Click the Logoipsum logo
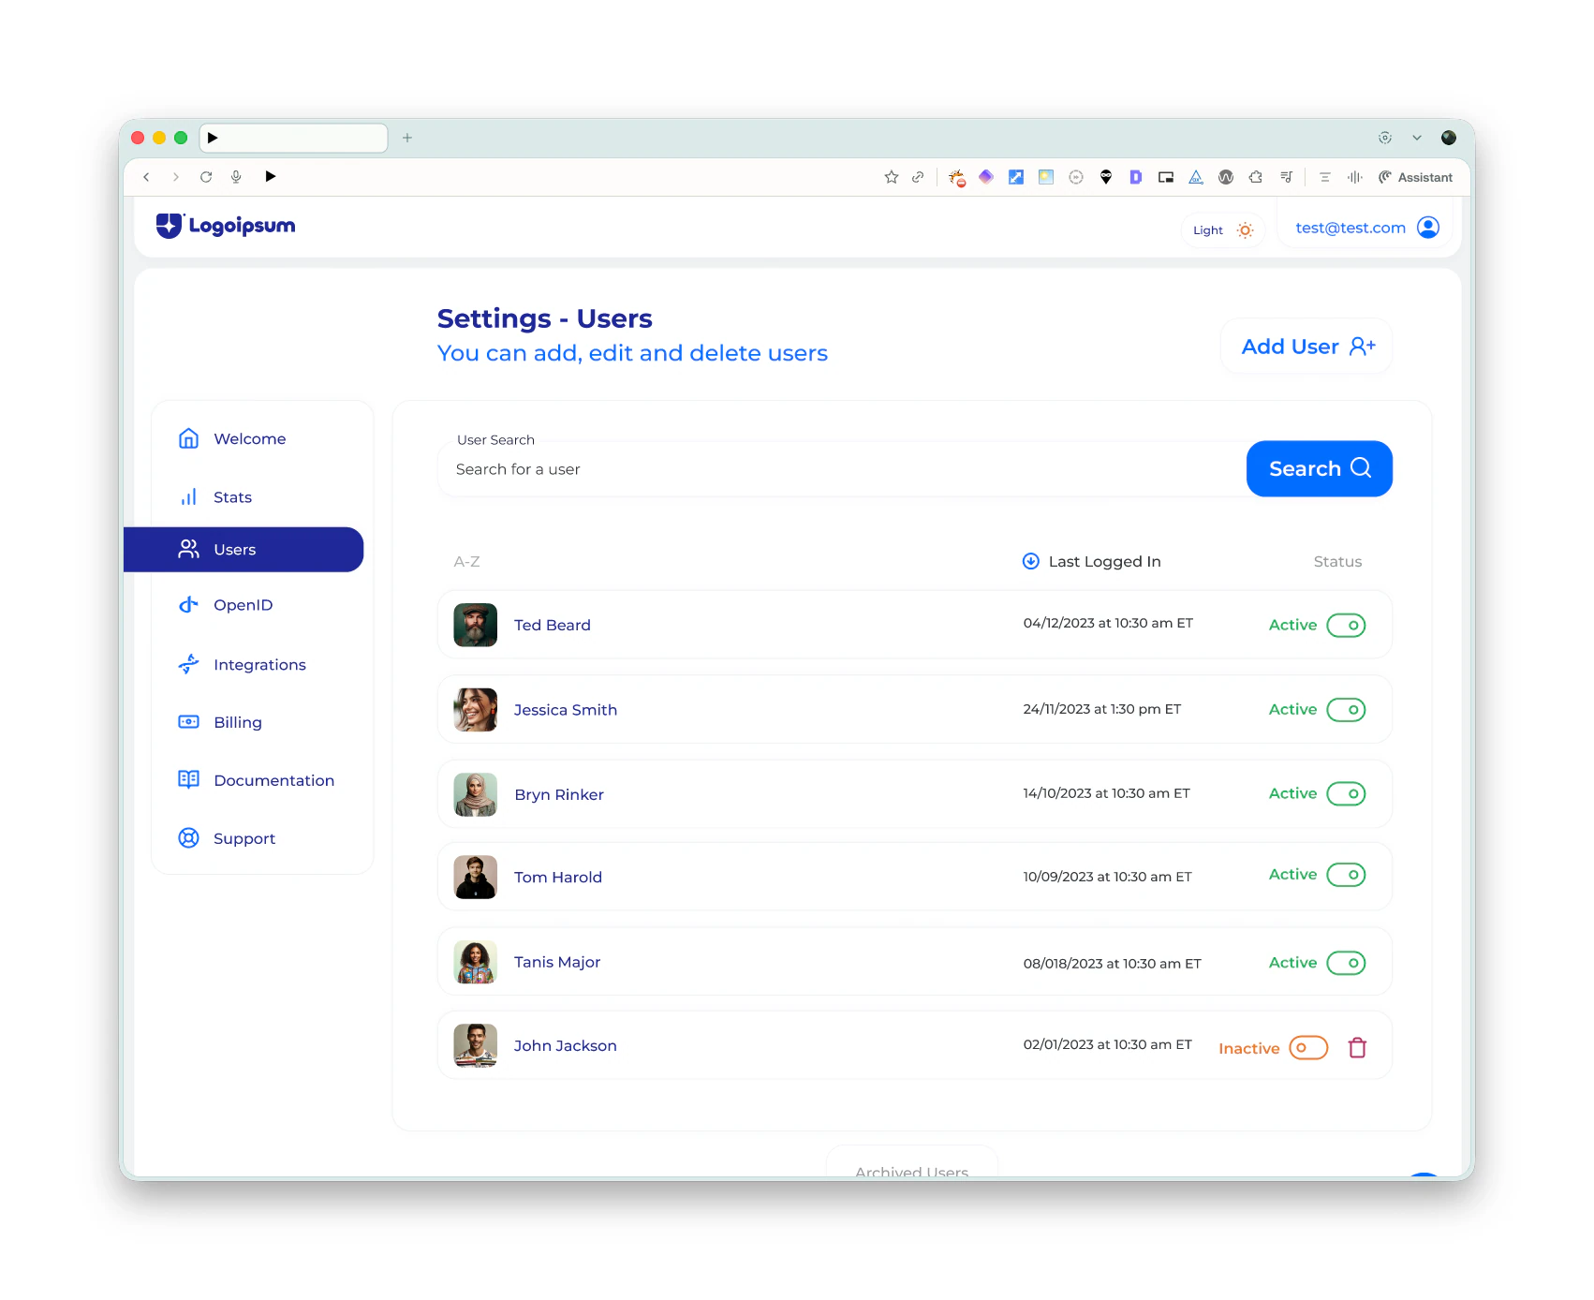1594x1300 pixels. coord(226,226)
